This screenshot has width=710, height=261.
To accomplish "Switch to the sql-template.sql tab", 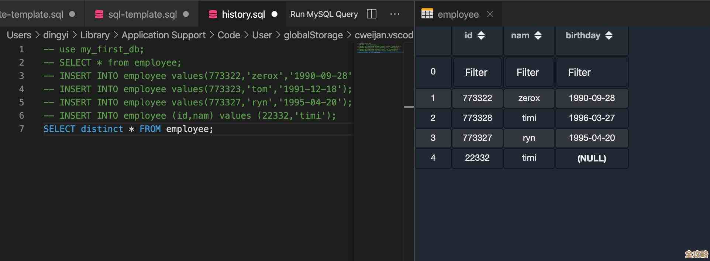I will pyautogui.click(x=142, y=14).
